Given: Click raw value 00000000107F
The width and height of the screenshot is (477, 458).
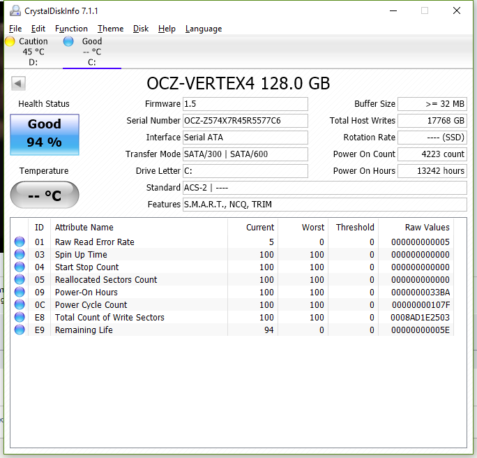Looking at the screenshot, I should click(x=421, y=304).
